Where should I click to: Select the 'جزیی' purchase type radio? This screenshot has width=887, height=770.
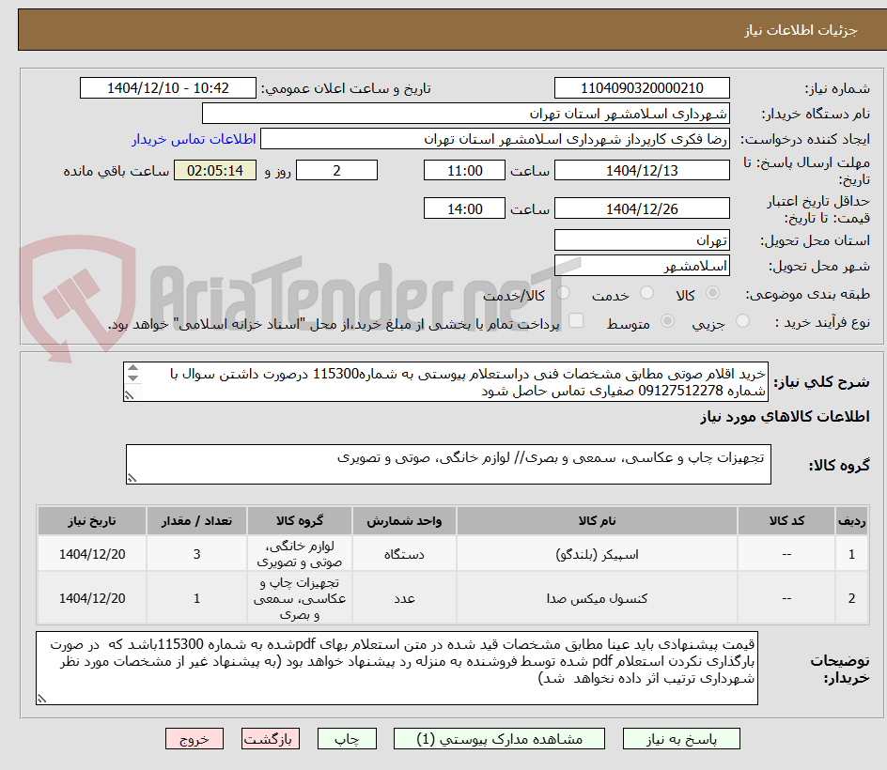742,321
